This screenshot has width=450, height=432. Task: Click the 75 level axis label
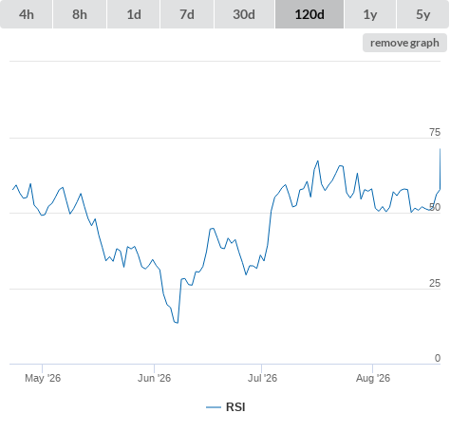(x=435, y=132)
